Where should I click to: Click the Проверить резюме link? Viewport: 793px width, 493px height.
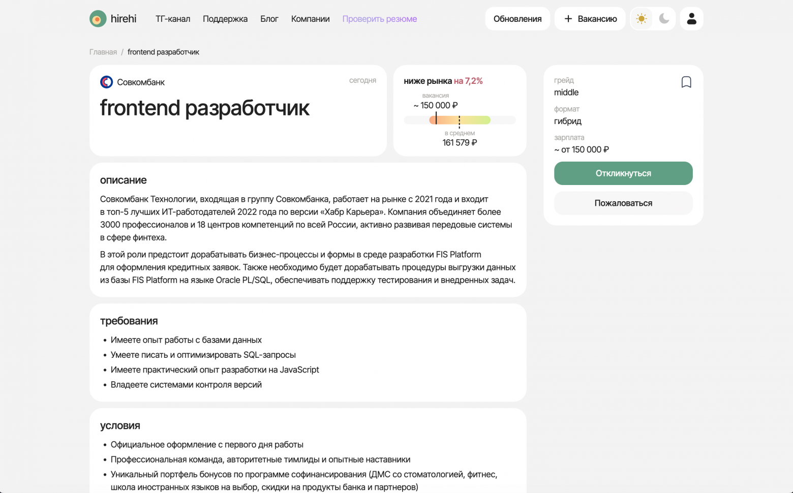click(x=379, y=19)
